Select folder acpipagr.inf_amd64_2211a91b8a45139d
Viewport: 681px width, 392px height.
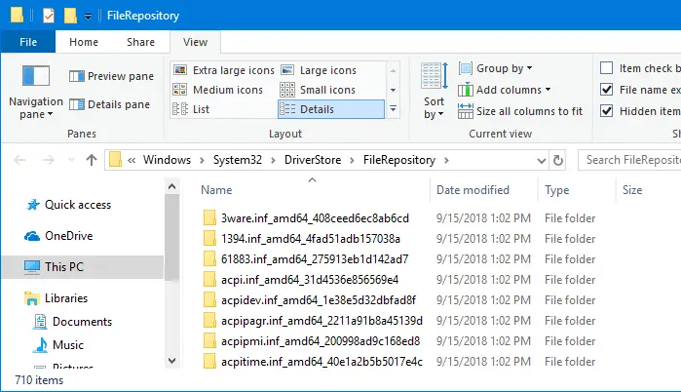[x=322, y=320]
